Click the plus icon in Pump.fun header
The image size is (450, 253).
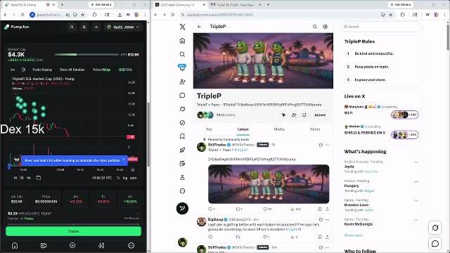point(96,27)
